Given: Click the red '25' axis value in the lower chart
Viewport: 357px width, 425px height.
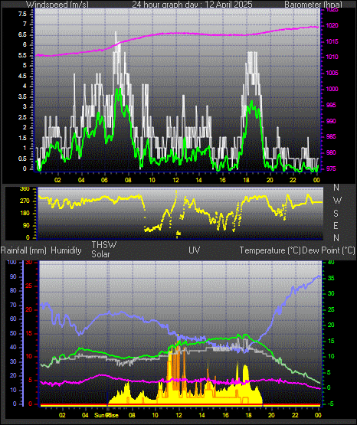Looking at the screenshot, I should (29, 286).
